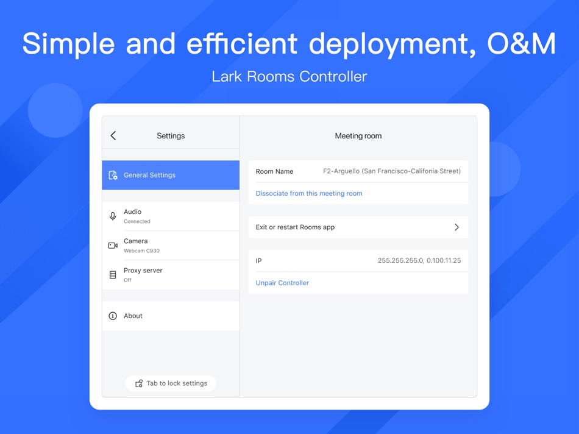Click the server icon for Proxy server
The image size is (579, 434).
point(113,274)
